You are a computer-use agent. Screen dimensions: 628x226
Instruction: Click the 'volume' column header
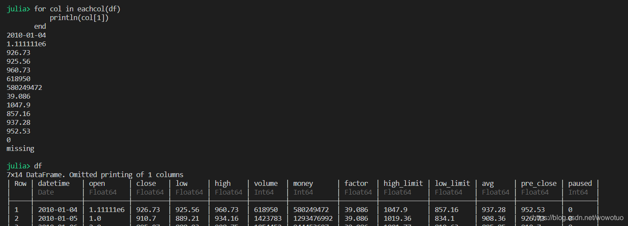pos(266,184)
